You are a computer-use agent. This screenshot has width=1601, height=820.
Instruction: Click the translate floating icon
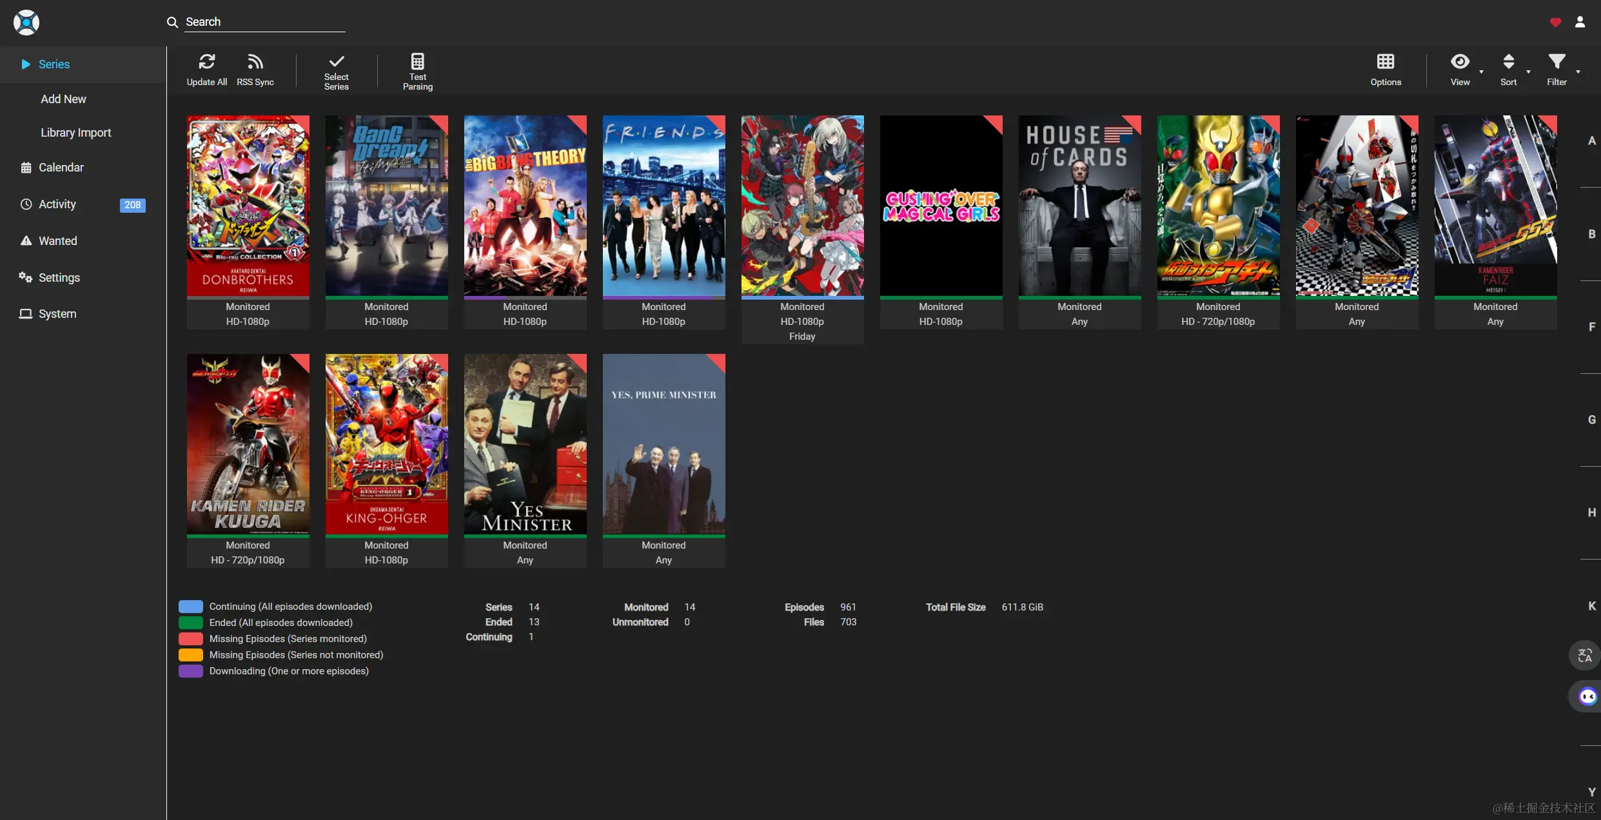coord(1584,656)
